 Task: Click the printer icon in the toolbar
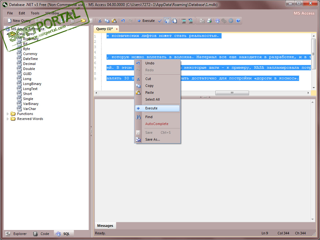point(209,21)
